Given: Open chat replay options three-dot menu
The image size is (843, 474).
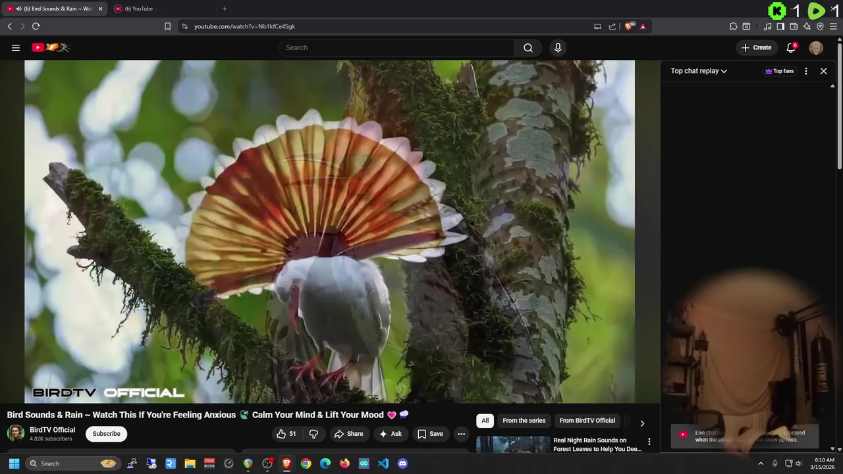Looking at the screenshot, I should pyautogui.click(x=806, y=71).
